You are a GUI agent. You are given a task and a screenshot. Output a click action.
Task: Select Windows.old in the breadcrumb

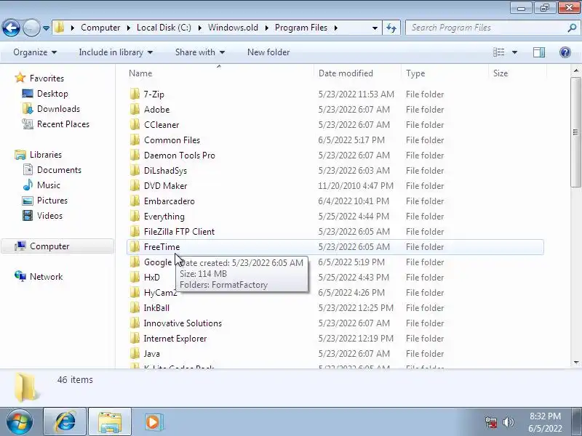[233, 28]
